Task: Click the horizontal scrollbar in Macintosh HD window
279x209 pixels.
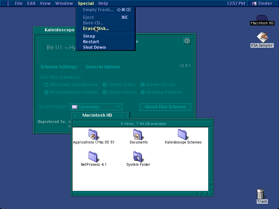Action: pos(135,194)
